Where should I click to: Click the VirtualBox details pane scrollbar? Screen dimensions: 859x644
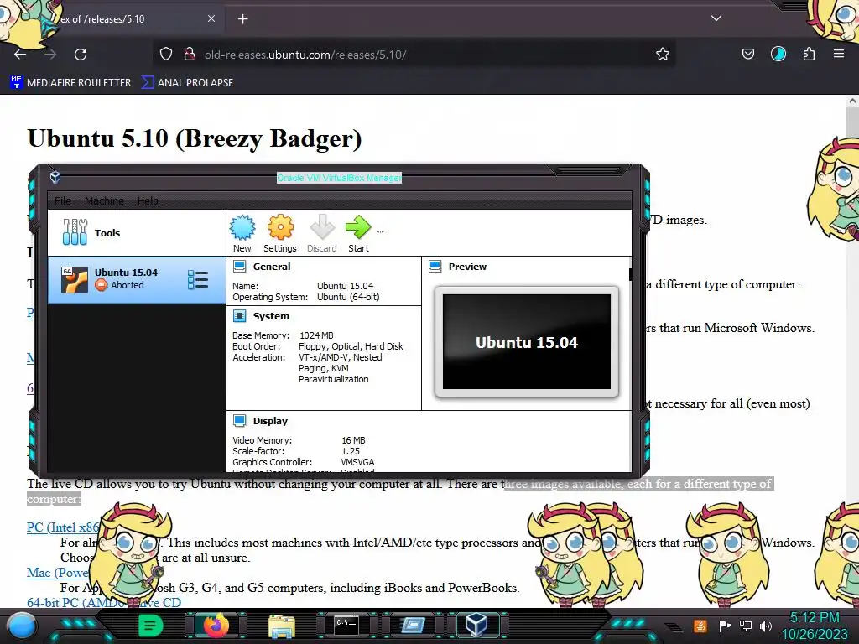tap(630, 274)
